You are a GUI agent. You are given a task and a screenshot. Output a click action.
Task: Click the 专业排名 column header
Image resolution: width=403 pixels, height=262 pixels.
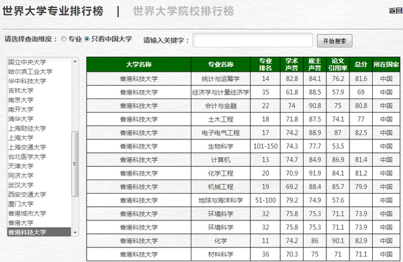(x=265, y=64)
